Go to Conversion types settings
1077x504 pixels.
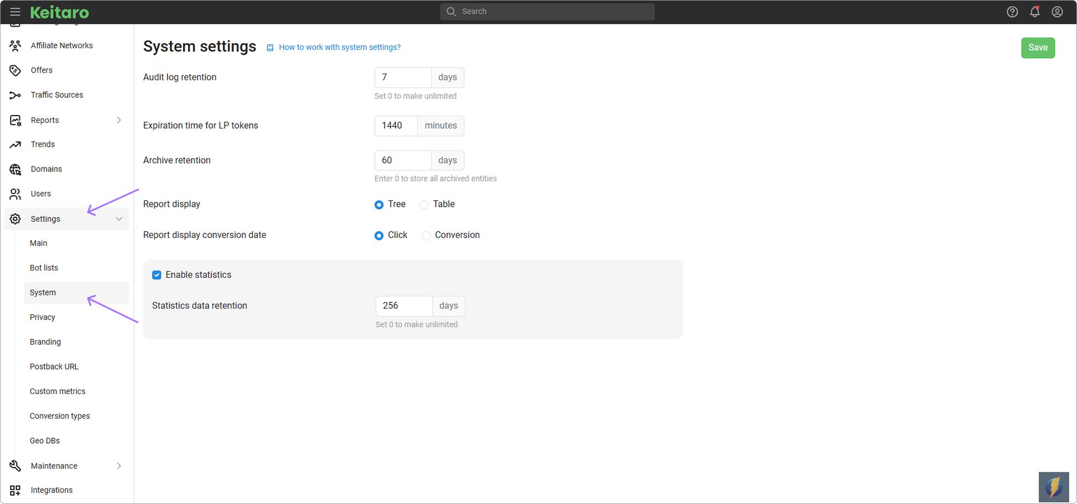pos(60,415)
